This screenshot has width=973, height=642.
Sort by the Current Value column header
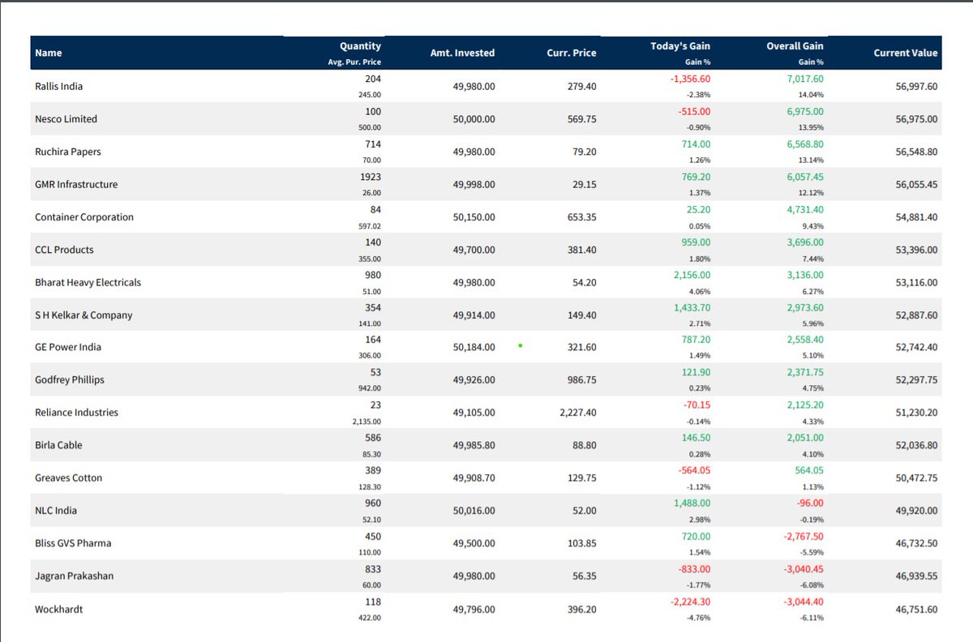pos(906,53)
